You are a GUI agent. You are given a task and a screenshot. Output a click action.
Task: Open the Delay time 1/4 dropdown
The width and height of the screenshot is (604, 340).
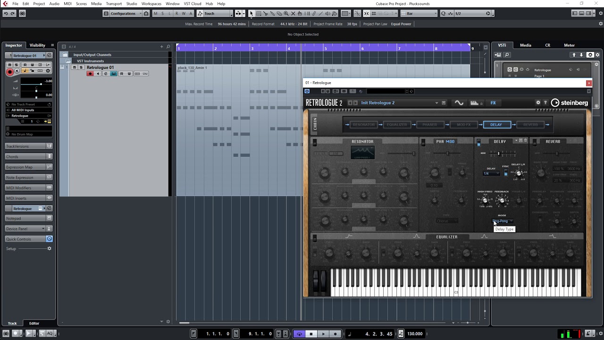point(491,173)
